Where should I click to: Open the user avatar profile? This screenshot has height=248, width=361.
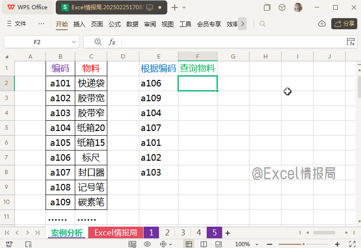(x=298, y=7)
